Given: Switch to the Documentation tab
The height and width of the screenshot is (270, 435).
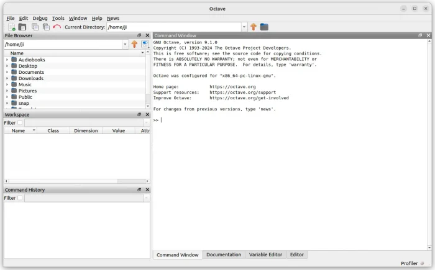Looking at the screenshot, I should pos(224,254).
